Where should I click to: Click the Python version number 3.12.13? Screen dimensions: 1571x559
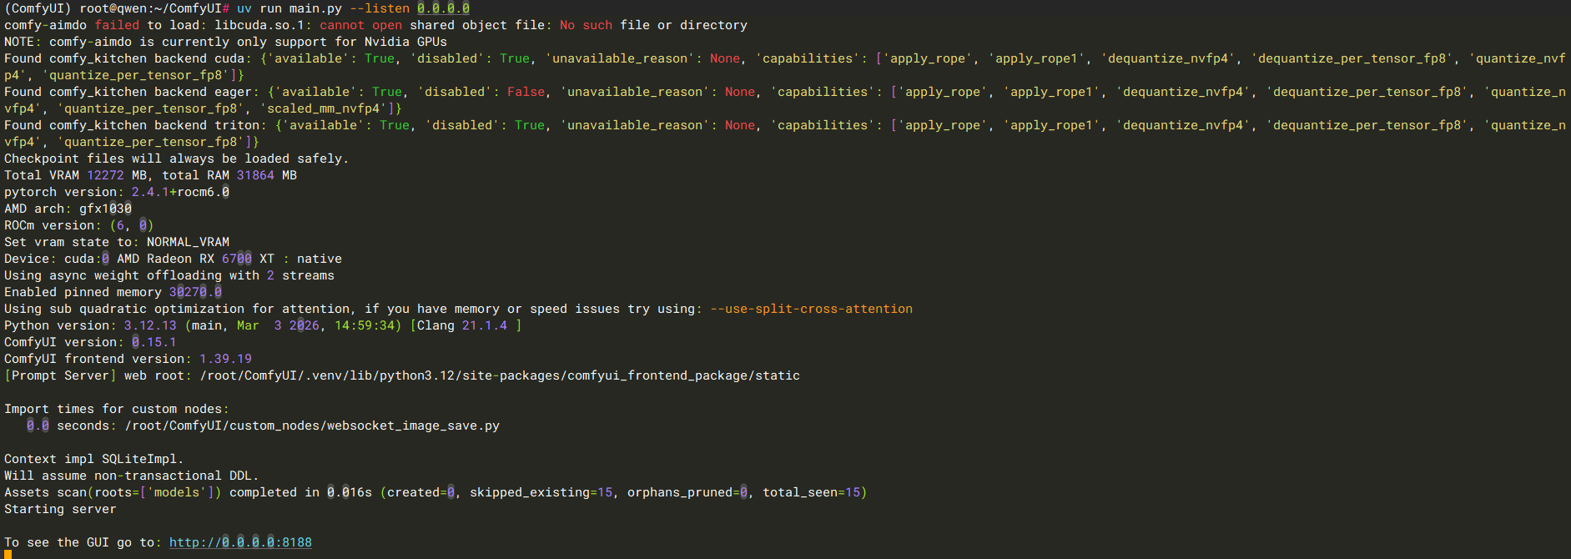tap(150, 325)
